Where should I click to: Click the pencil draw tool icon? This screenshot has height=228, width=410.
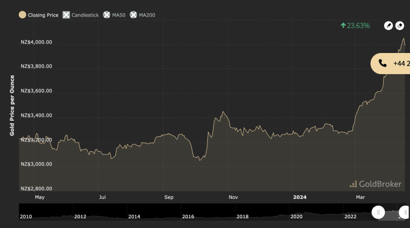388,26
